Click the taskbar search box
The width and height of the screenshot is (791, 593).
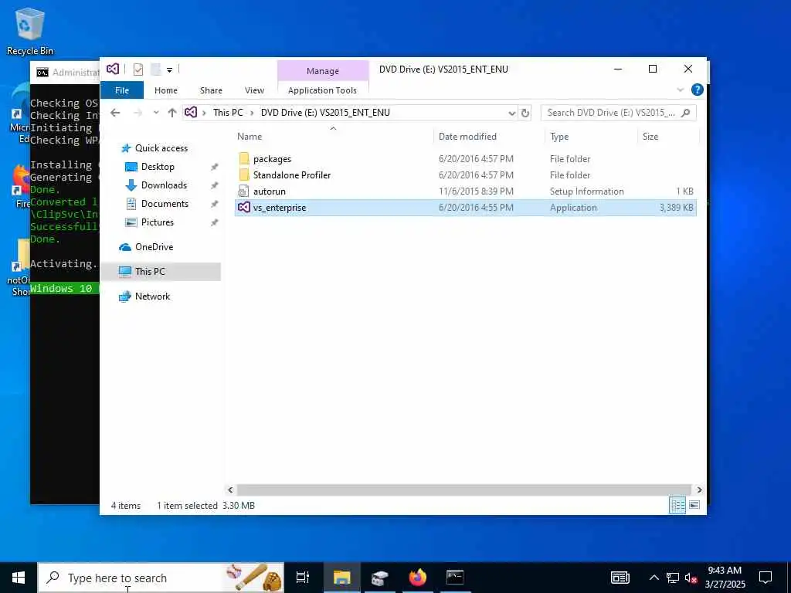point(161,578)
